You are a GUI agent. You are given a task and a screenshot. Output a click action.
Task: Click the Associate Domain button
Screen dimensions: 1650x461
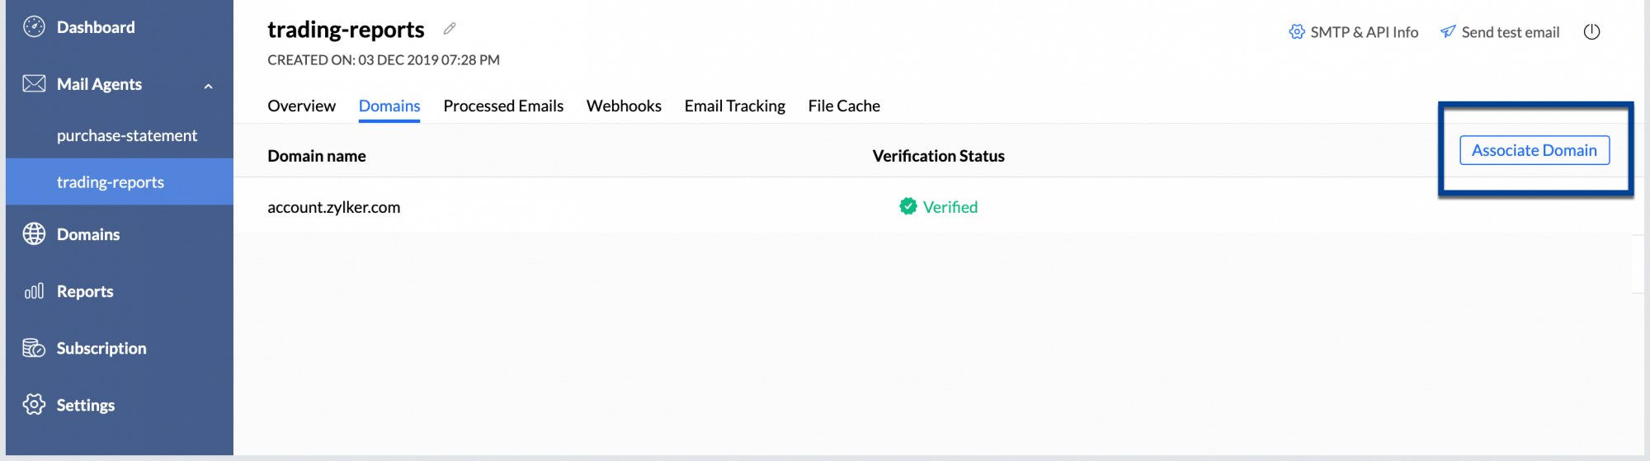1534,151
